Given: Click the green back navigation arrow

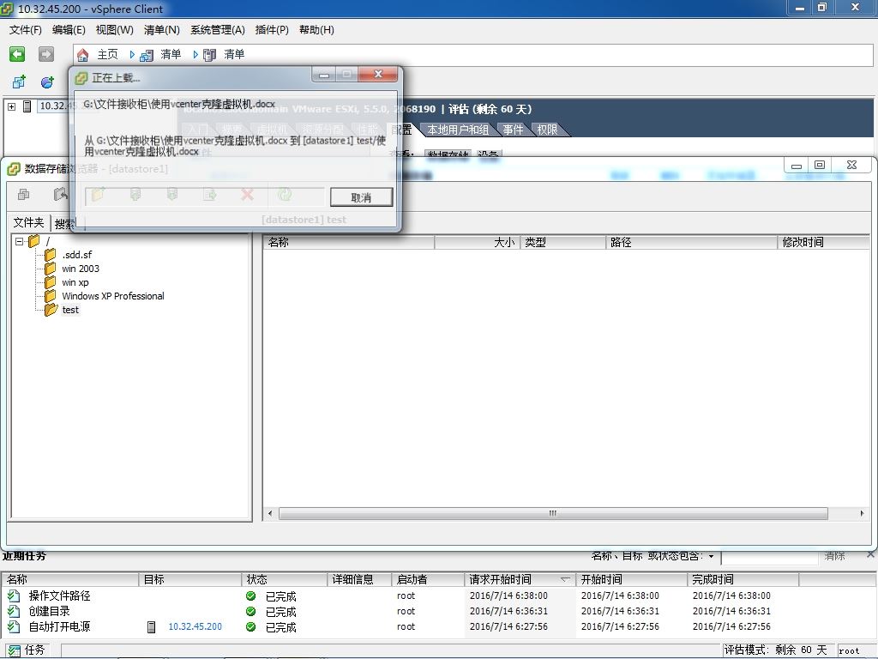Looking at the screenshot, I should 17,54.
